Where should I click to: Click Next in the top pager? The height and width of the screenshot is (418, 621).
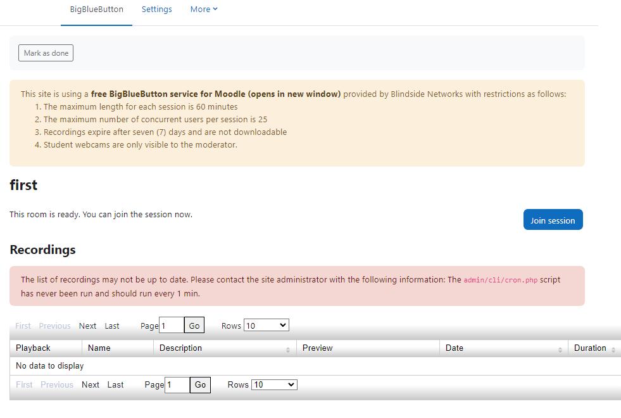[x=87, y=326]
